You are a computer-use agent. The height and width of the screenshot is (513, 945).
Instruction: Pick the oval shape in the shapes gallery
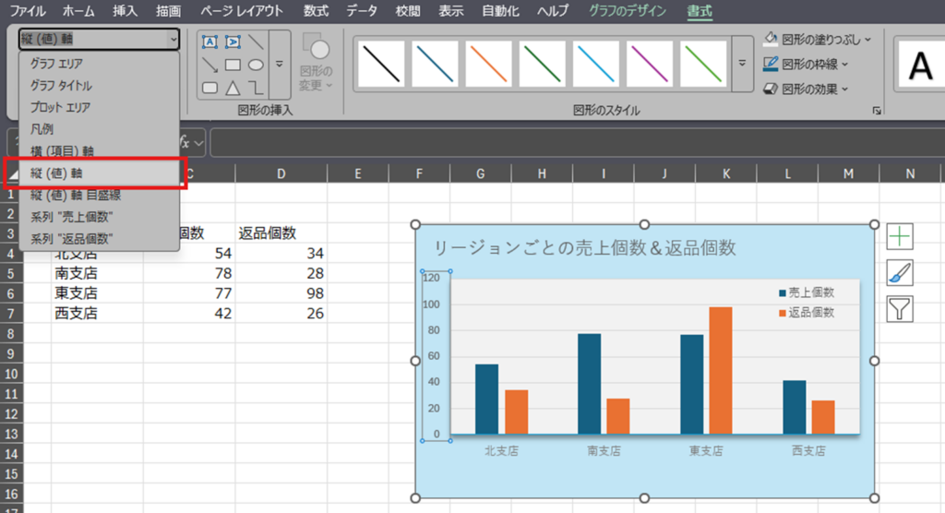256,65
